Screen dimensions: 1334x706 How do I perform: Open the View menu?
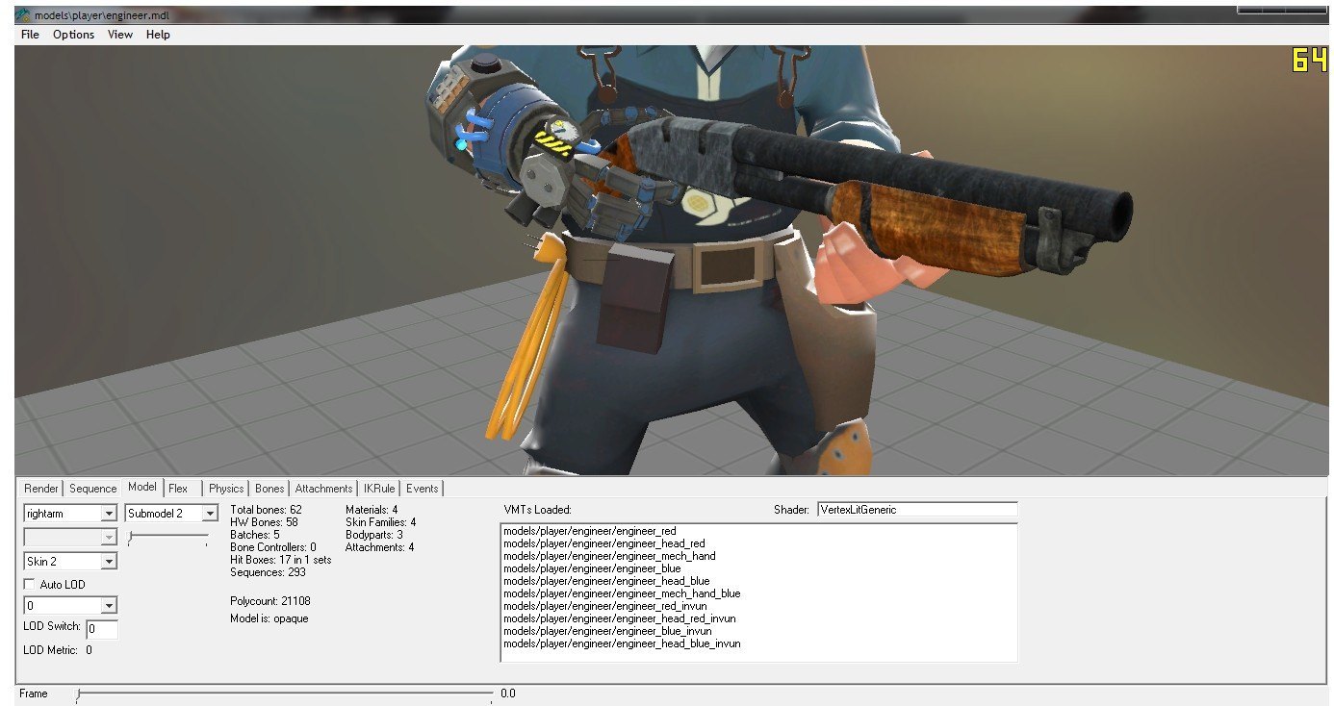point(120,35)
